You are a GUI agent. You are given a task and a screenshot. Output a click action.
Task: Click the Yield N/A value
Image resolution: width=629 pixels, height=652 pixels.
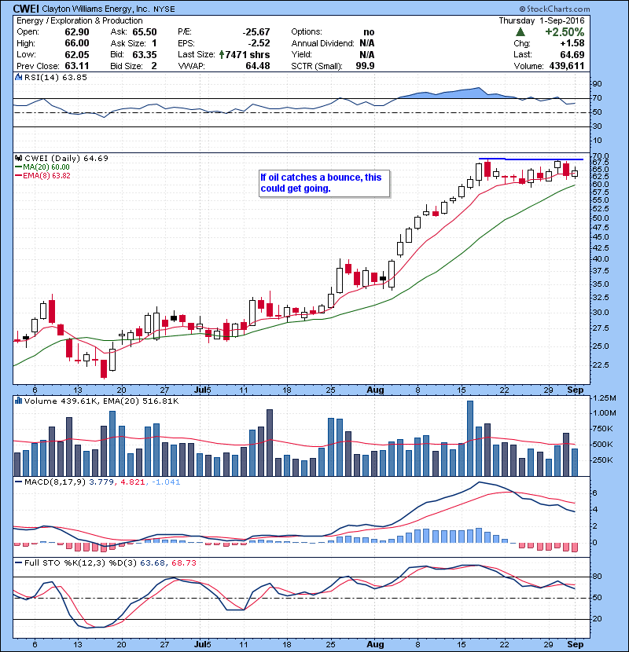pos(366,54)
